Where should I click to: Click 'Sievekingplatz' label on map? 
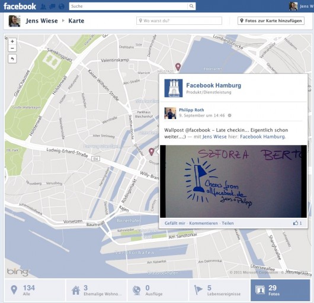pos(60,54)
